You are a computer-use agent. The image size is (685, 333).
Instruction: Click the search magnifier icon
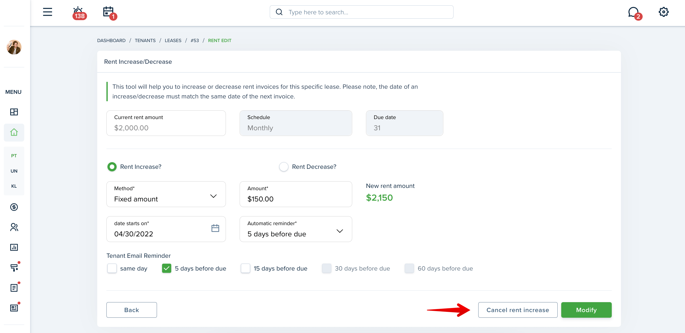coord(279,12)
